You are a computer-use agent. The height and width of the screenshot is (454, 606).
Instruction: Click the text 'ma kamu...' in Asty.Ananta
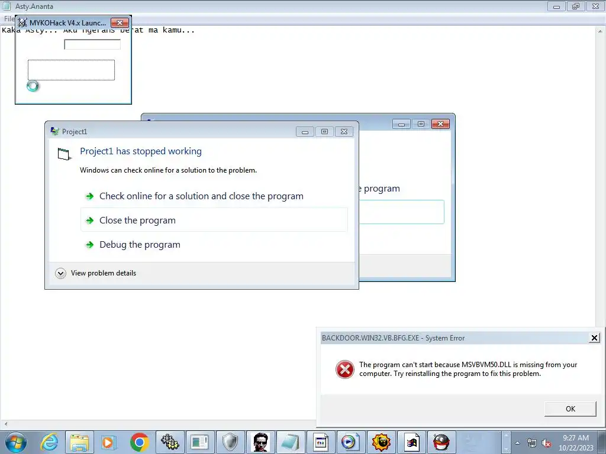[172, 30]
